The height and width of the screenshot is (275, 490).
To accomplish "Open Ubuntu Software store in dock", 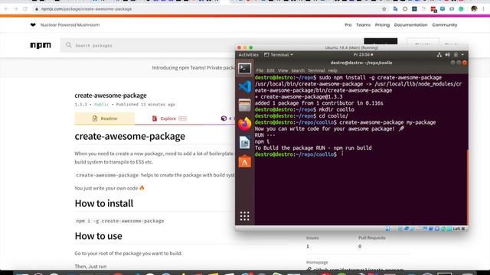I will pos(245,161).
